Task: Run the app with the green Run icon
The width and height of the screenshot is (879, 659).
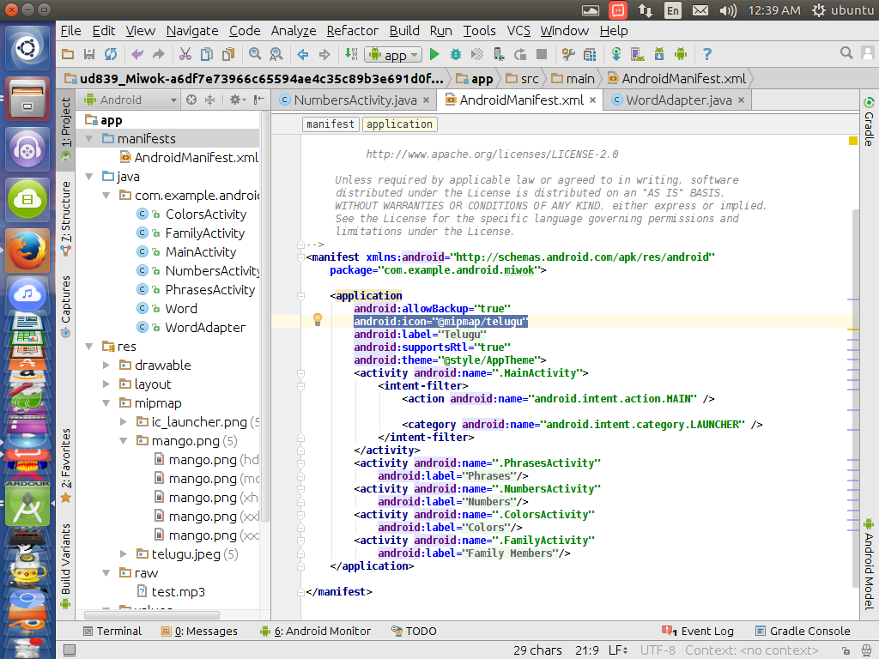Action: tap(433, 54)
